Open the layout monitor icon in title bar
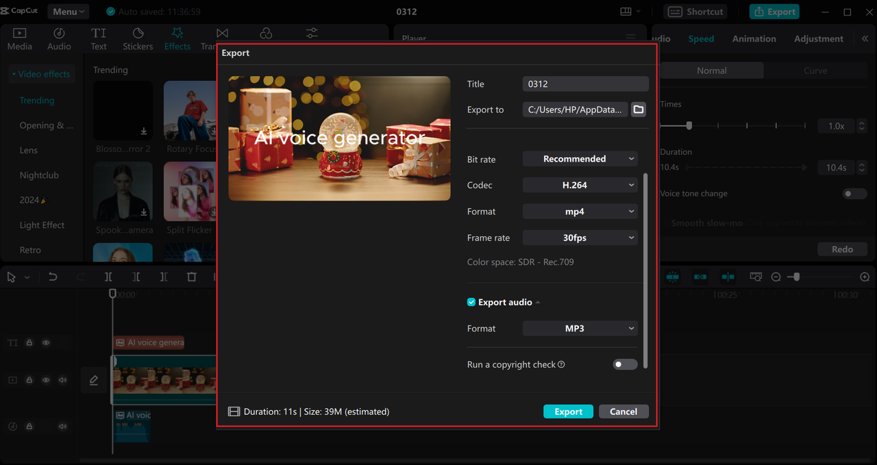 [x=626, y=12]
